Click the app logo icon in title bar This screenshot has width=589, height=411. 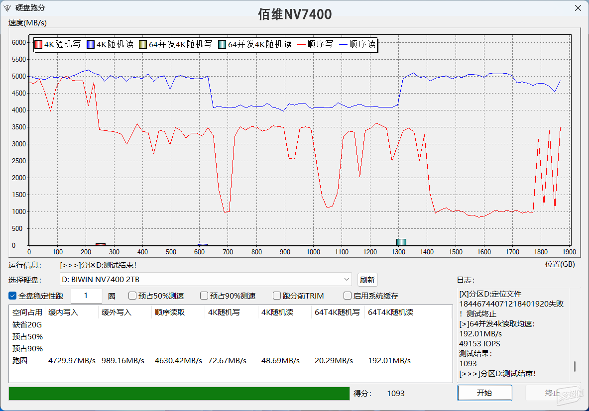(x=7, y=8)
